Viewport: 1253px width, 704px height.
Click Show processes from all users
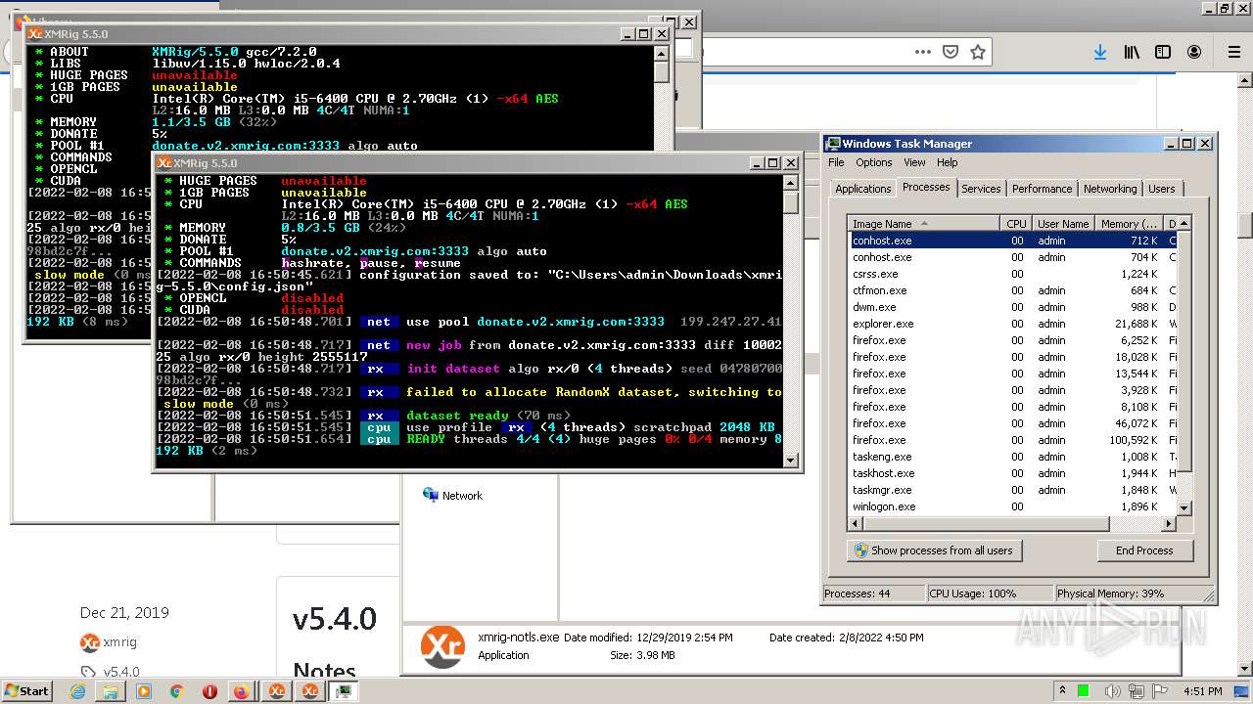[x=934, y=550]
